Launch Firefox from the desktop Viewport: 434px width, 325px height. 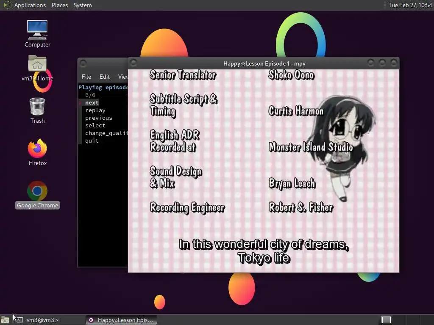pos(37,152)
